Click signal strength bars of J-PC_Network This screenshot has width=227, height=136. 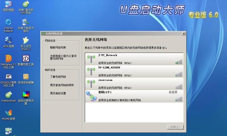point(179,62)
